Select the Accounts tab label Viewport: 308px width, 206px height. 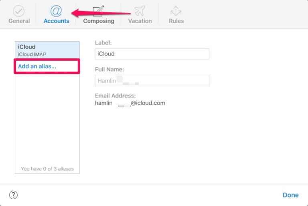[56, 21]
